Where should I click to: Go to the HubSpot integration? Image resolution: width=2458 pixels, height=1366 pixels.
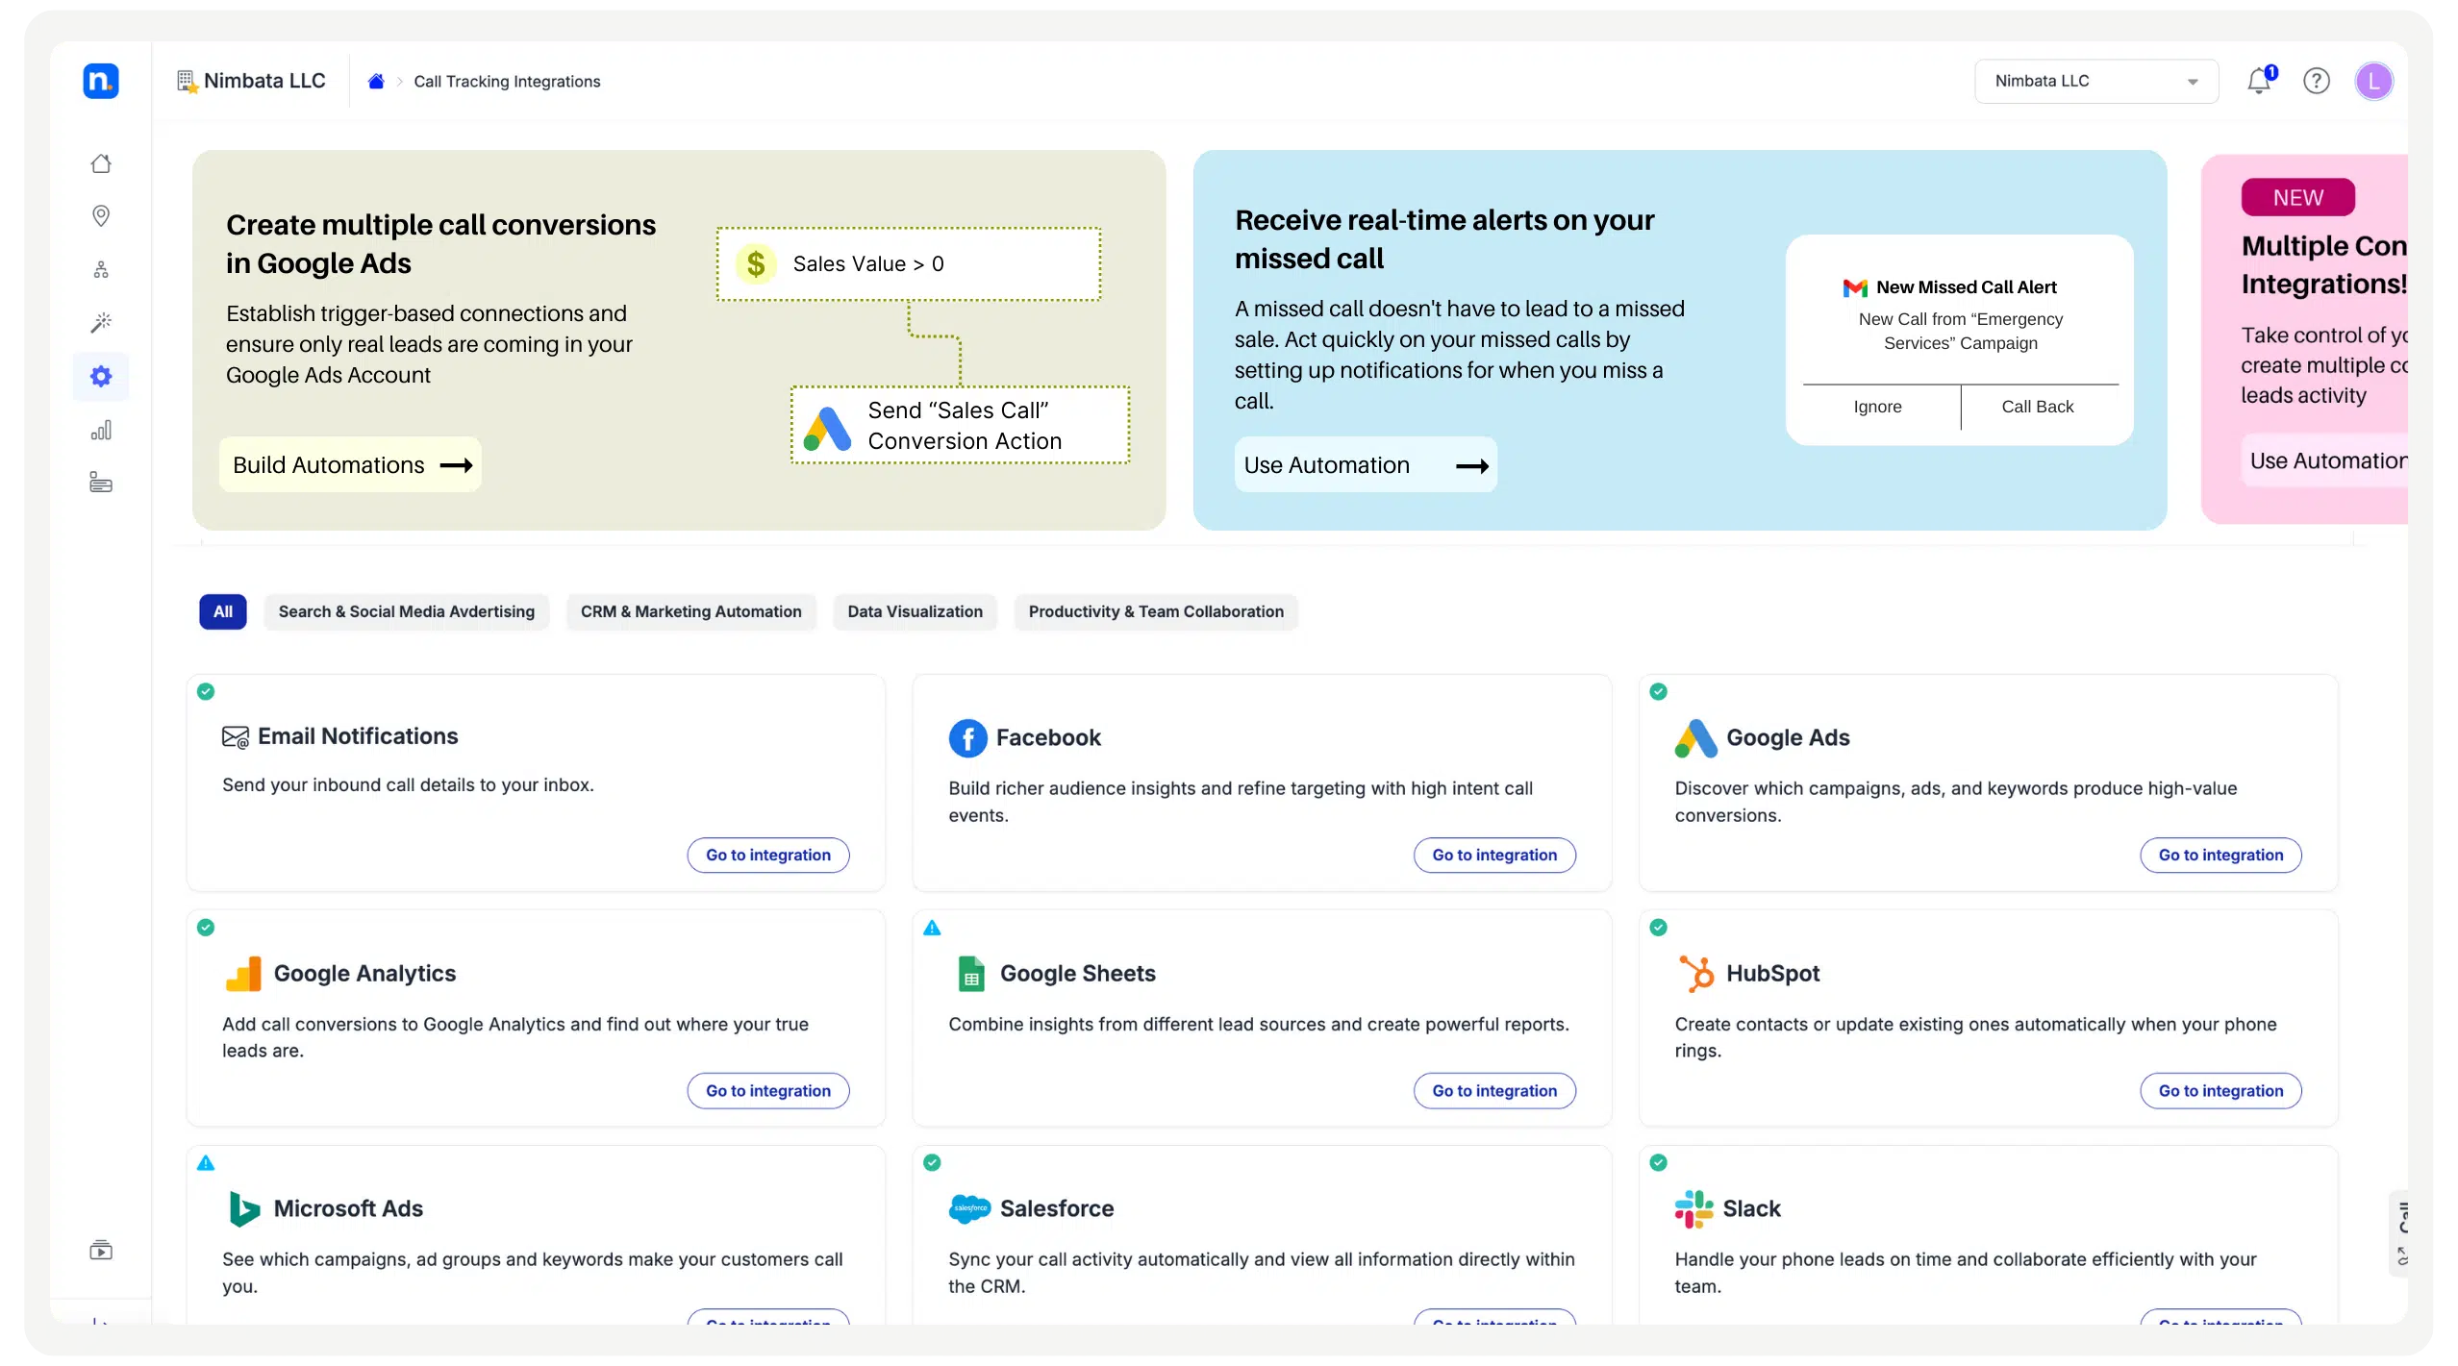coord(2220,1090)
